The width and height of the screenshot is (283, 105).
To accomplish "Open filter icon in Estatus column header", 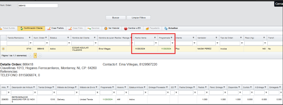I will [x=68, y=38].
